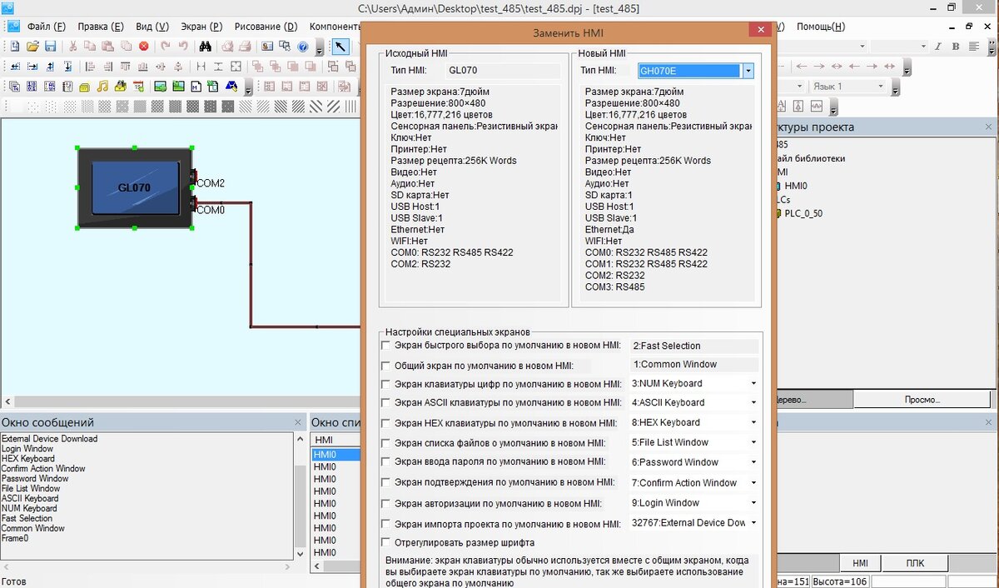Switch to the Просмо... panel tab
Image resolution: width=999 pixels, height=588 pixels.
(x=922, y=400)
